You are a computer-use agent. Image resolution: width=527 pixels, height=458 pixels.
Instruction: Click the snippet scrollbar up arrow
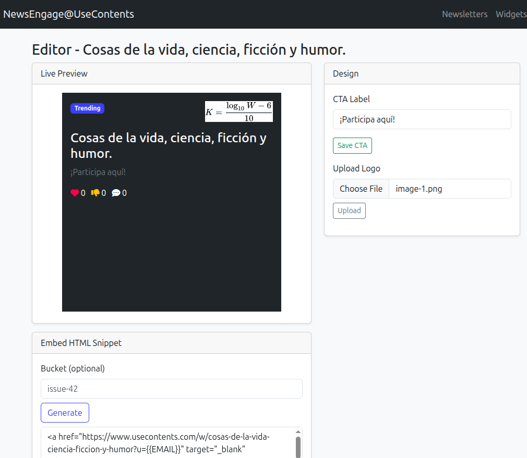pos(298,432)
